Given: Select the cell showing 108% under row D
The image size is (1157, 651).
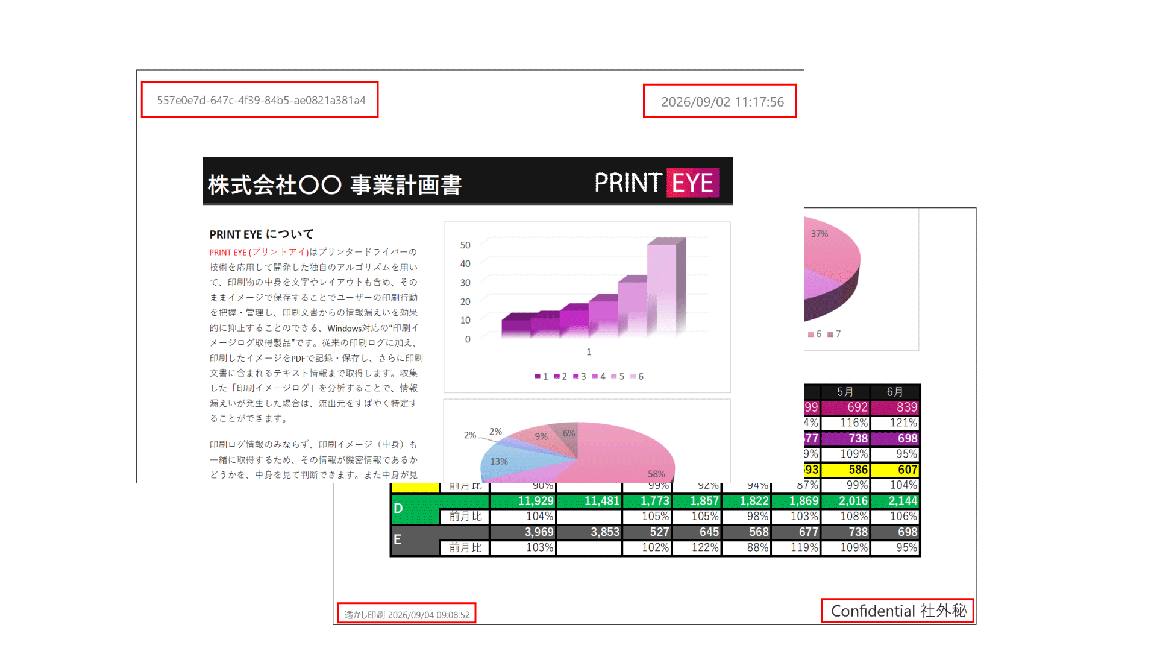Looking at the screenshot, I should click(x=845, y=517).
